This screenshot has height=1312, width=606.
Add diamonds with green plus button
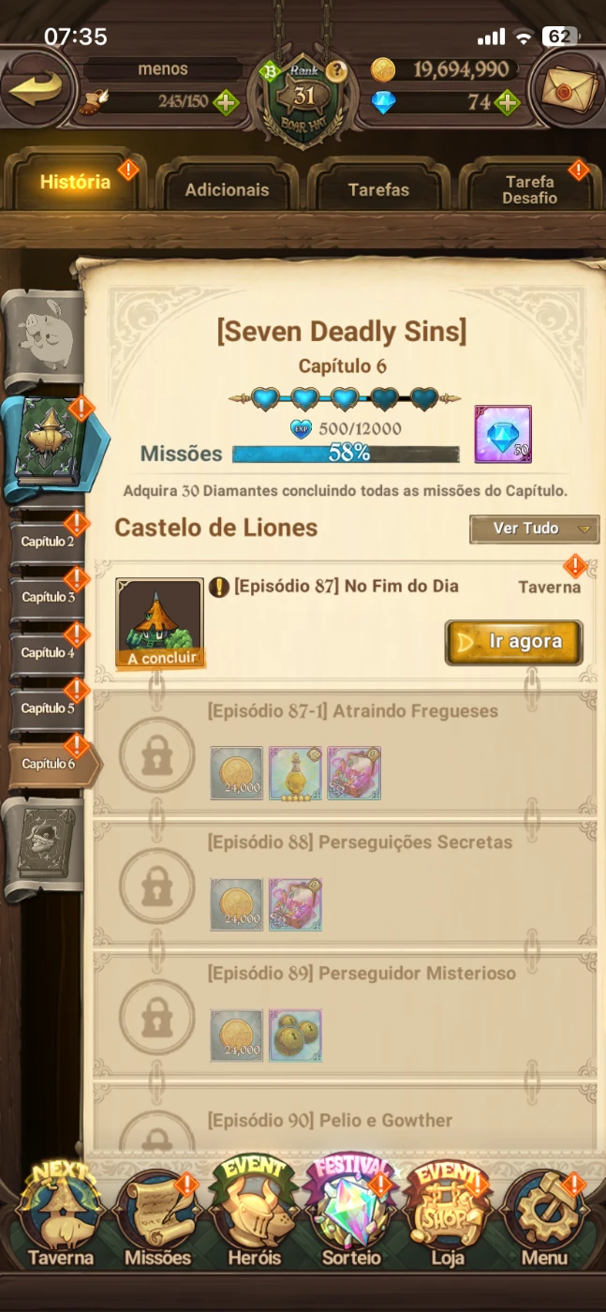click(507, 102)
